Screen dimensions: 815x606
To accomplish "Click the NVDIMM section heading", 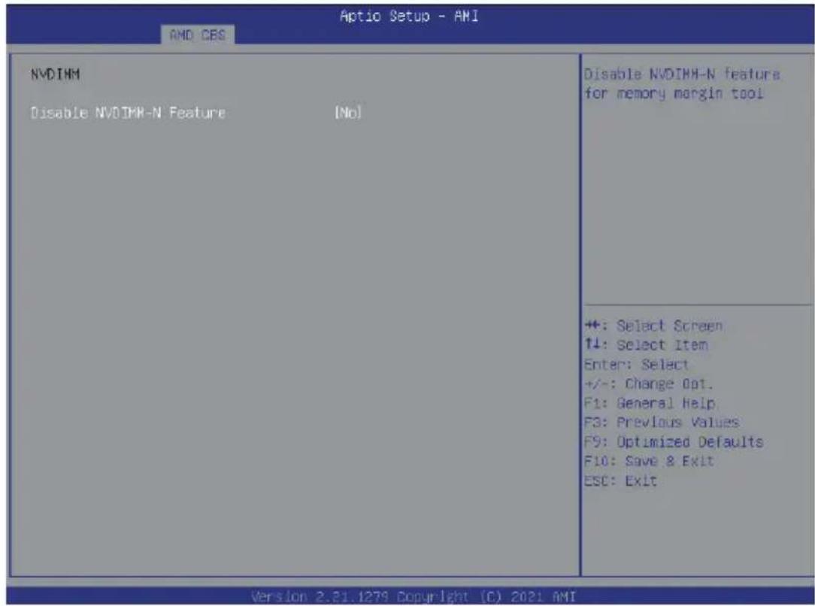I will point(55,74).
